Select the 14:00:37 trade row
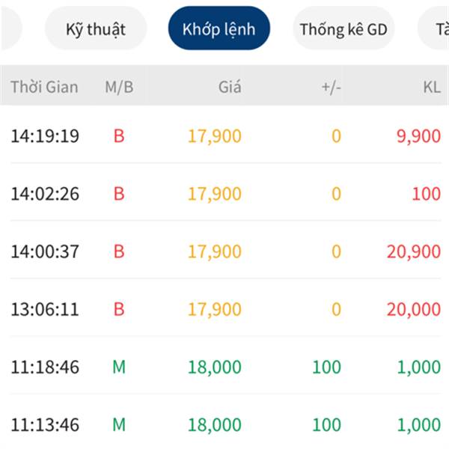The width and height of the screenshot is (449, 449). tap(226, 251)
